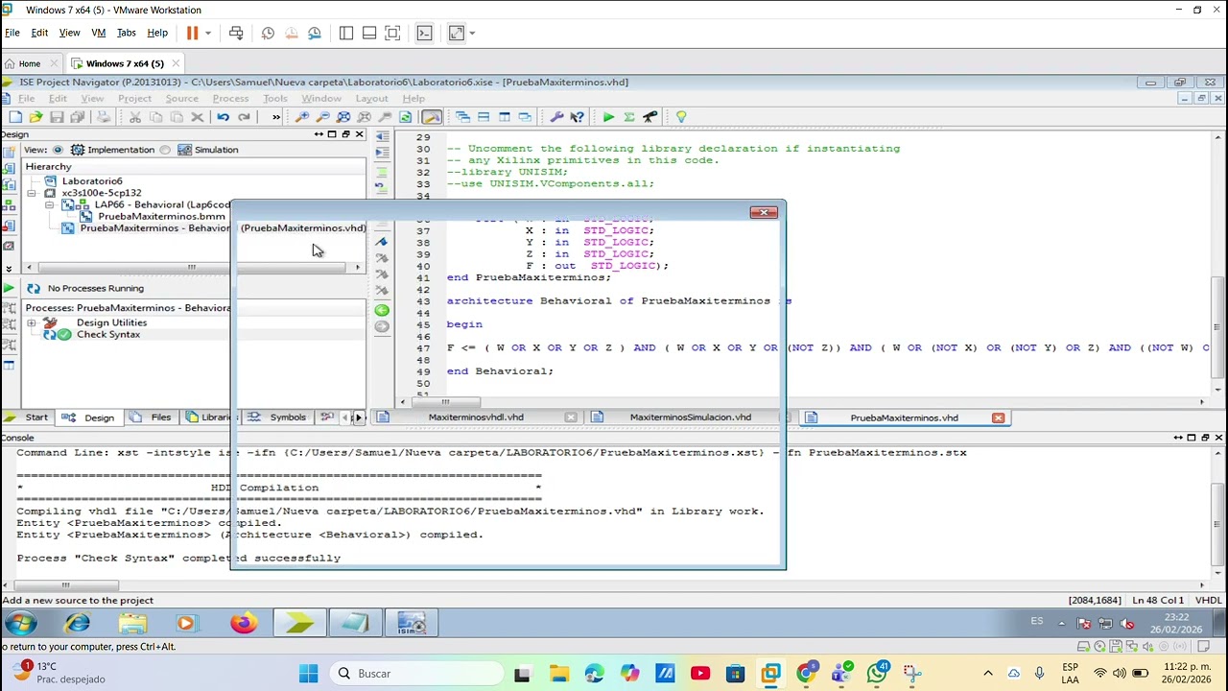Click the VMware console view icon
This screenshot has height=691, width=1228.
coord(426,33)
